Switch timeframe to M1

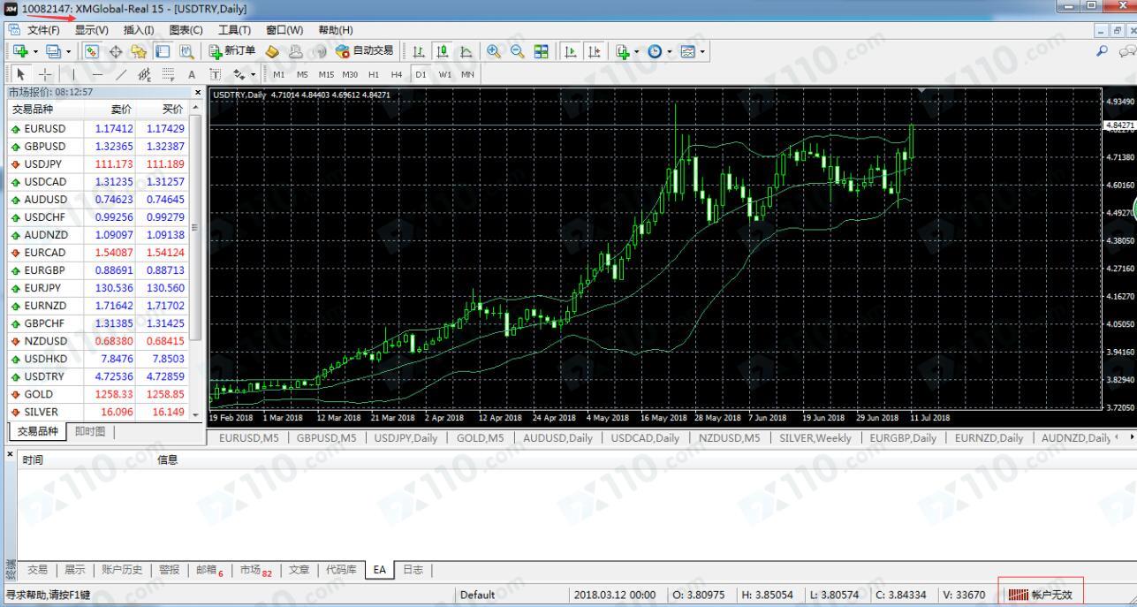(x=279, y=74)
